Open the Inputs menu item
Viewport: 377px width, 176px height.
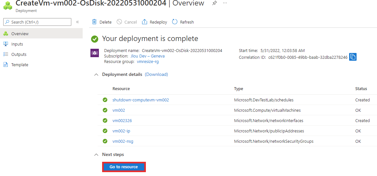pyautogui.click(x=41, y=44)
